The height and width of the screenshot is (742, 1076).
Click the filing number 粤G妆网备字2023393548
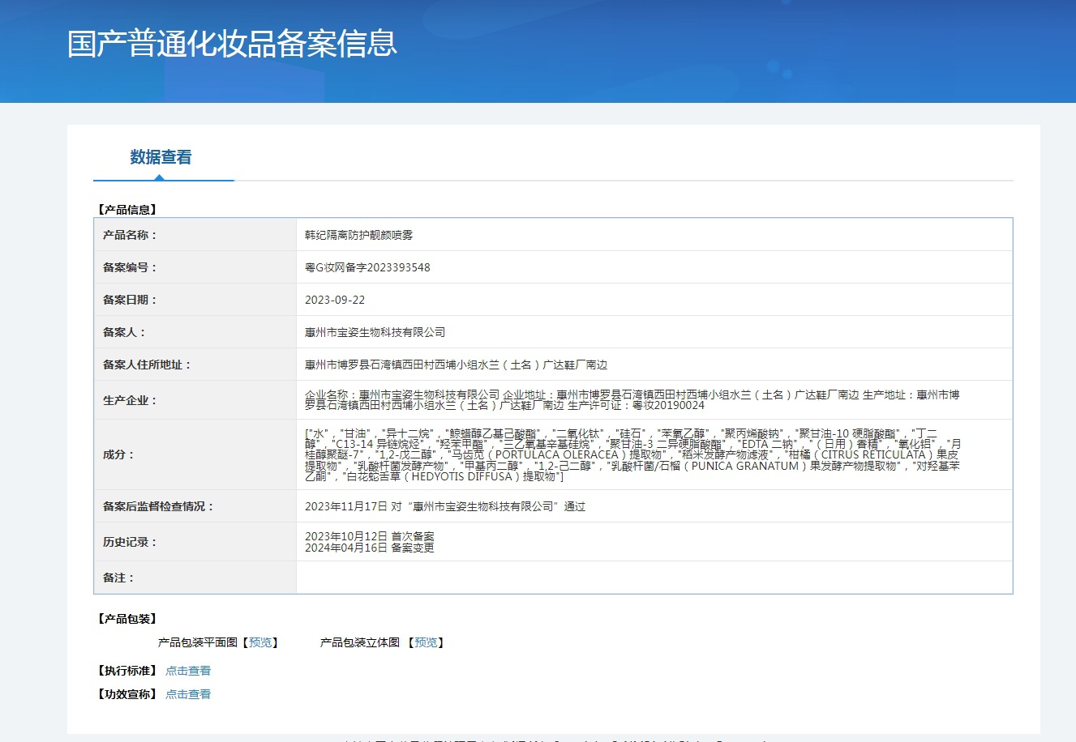coord(367,267)
